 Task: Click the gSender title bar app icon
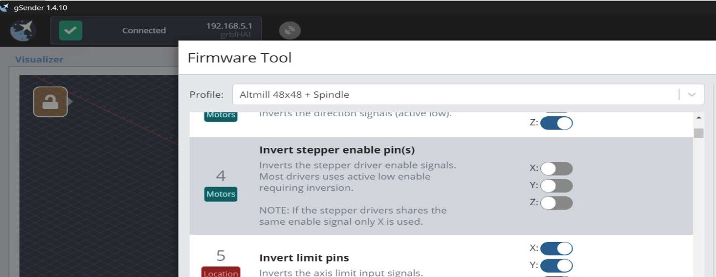(5, 7)
